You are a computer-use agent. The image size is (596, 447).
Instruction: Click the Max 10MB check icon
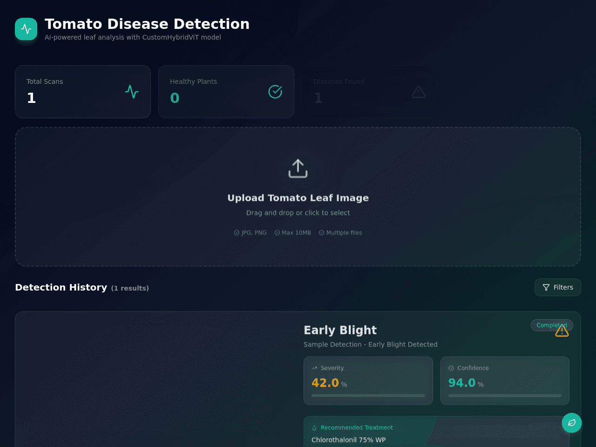(x=277, y=233)
